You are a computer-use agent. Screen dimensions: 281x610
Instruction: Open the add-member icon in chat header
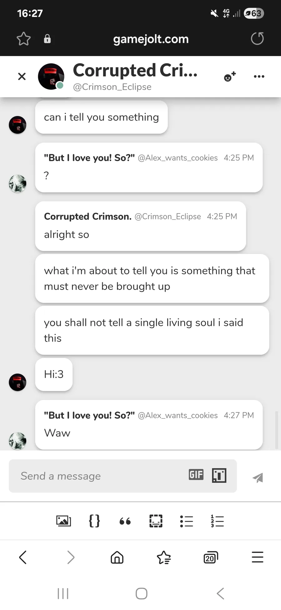tap(230, 76)
